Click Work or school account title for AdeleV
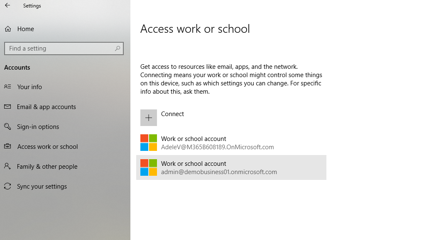Viewport: 446px width, 240px height. pyautogui.click(x=194, y=138)
